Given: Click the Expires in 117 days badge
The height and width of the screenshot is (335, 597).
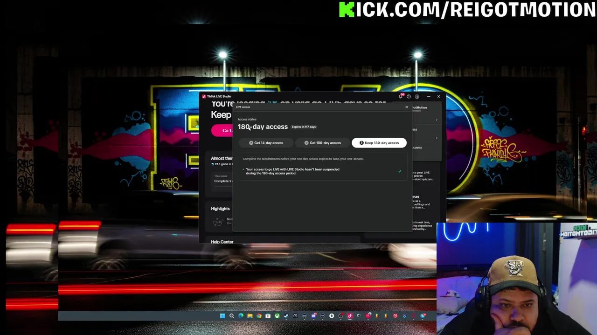Looking at the screenshot, I should pos(304,127).
